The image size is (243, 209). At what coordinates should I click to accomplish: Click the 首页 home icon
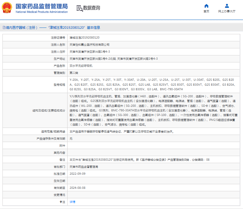(x=206, y=6)
